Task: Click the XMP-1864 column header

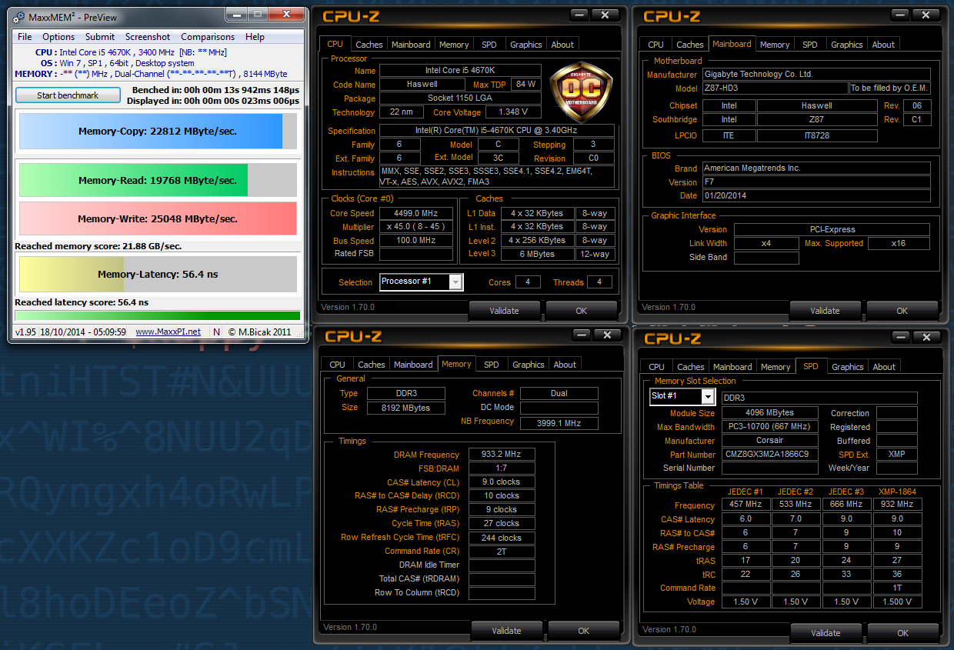Action: [896, 492]
